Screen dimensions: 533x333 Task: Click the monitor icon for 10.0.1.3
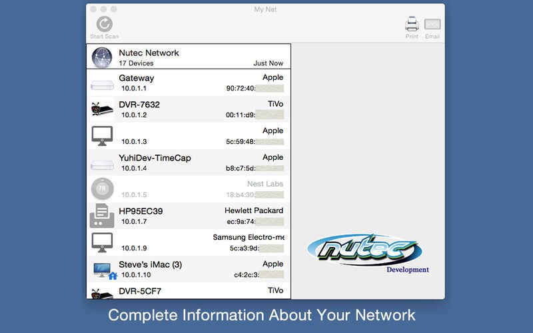(102, 136)
